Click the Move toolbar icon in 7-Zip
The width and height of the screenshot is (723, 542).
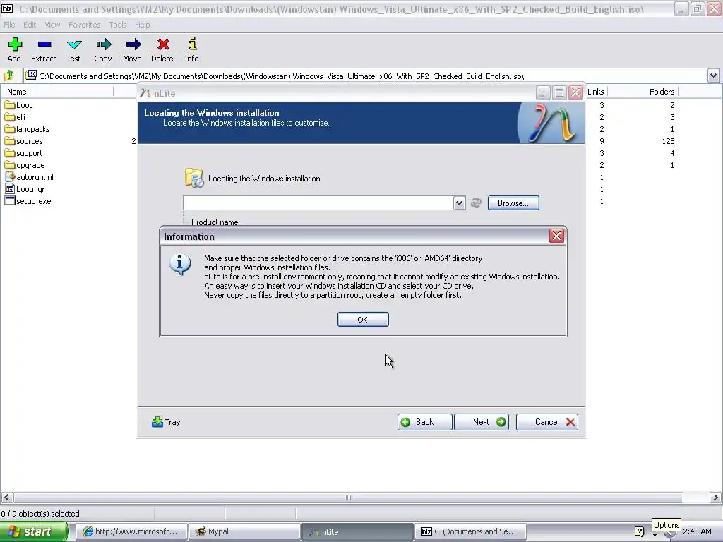pos(132,50)
